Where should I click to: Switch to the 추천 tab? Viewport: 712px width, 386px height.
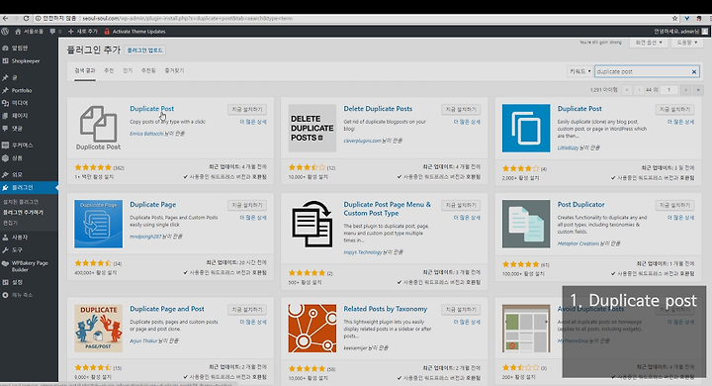click(109, 71)
